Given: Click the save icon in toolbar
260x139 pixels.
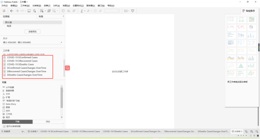Looking at the screenshot, I should click(x=29, y=11).
